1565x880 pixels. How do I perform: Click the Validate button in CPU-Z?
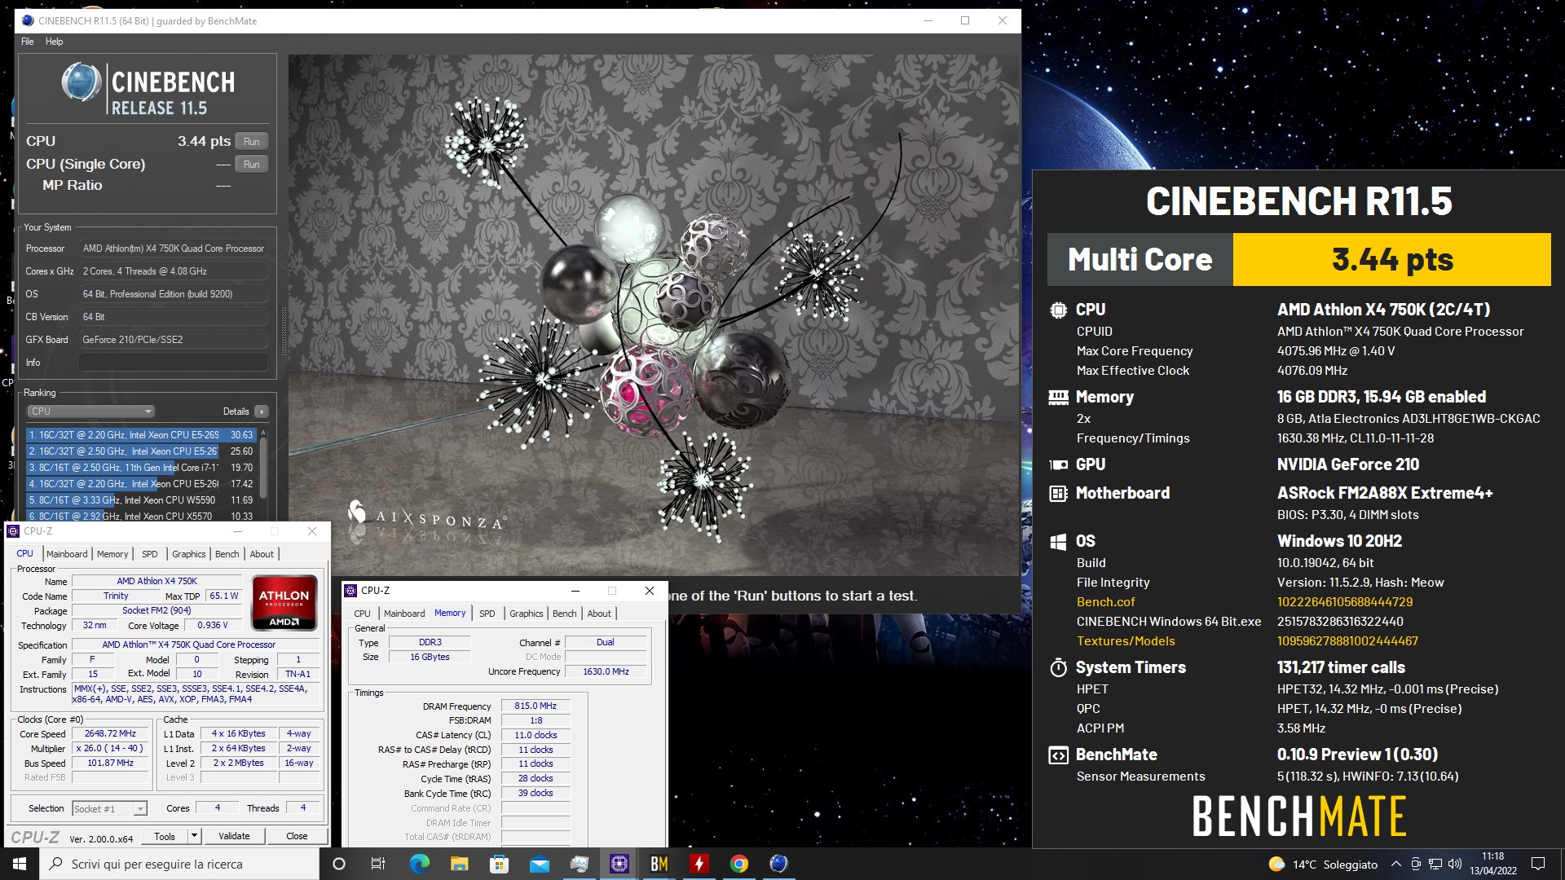click(234, 837)
